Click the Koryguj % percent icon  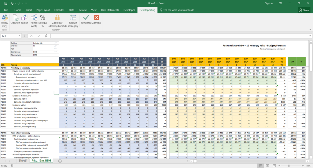(43, 18)
